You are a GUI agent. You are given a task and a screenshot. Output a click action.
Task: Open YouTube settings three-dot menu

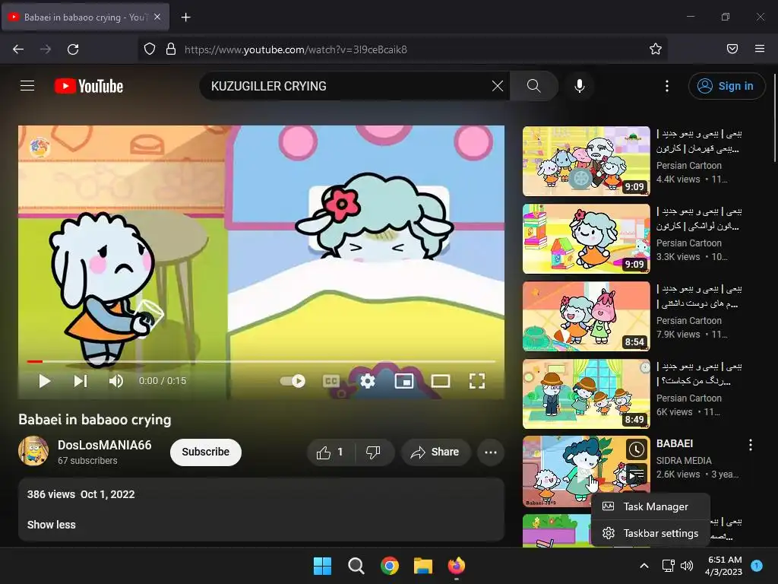(667, 86)
